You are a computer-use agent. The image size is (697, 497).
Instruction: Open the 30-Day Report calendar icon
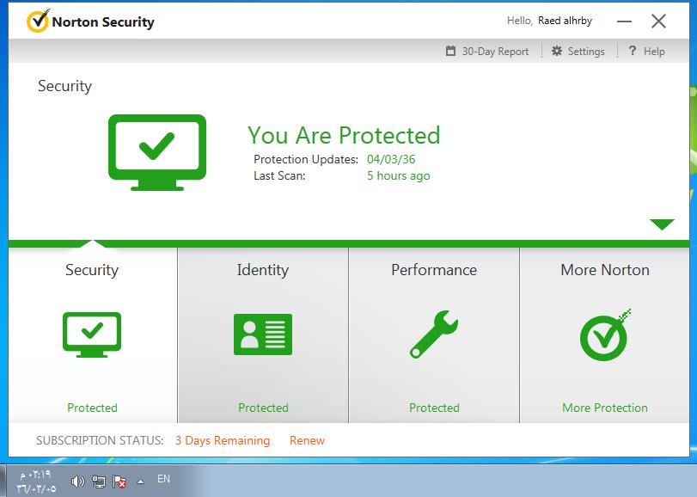click(450, 51)
